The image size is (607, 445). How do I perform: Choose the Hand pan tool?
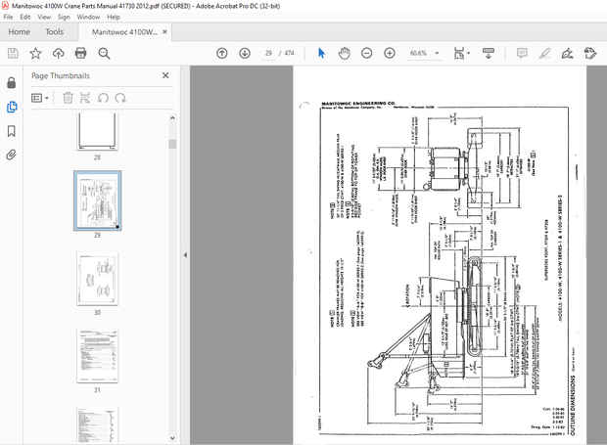[x=344, y=53]
